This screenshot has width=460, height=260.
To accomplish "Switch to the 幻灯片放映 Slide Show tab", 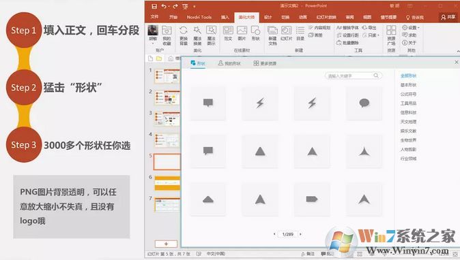I will tap(326, 17).
